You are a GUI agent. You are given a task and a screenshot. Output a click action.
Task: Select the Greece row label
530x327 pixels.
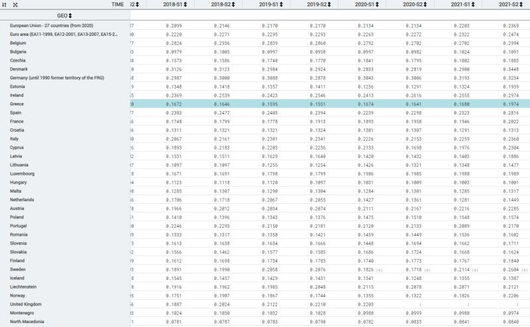[18, 104]
